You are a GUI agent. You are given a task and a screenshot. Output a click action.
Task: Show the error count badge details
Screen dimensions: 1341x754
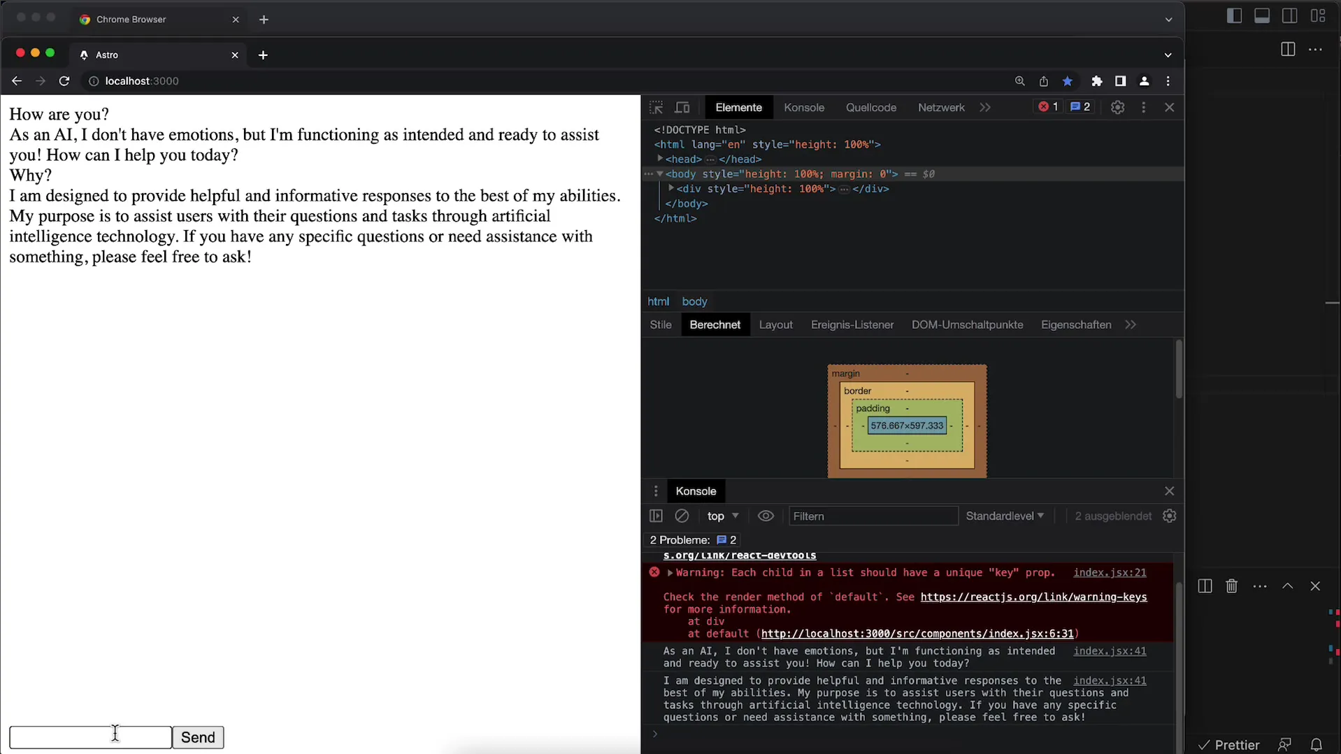point(1047,107)
